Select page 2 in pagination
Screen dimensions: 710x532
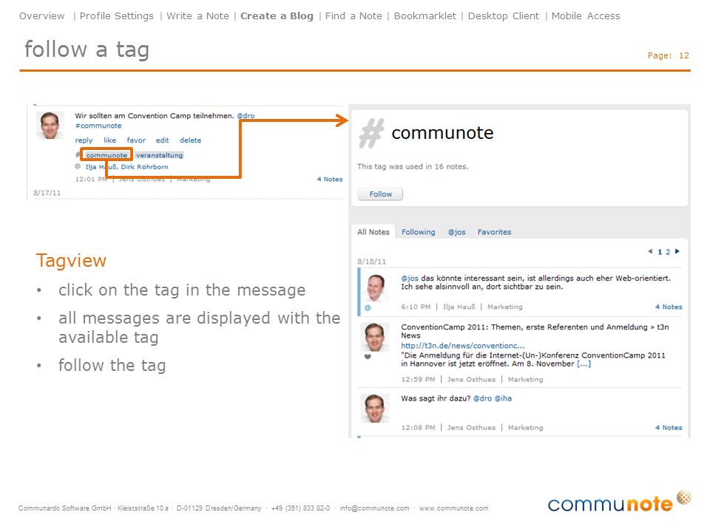[667, 252]
